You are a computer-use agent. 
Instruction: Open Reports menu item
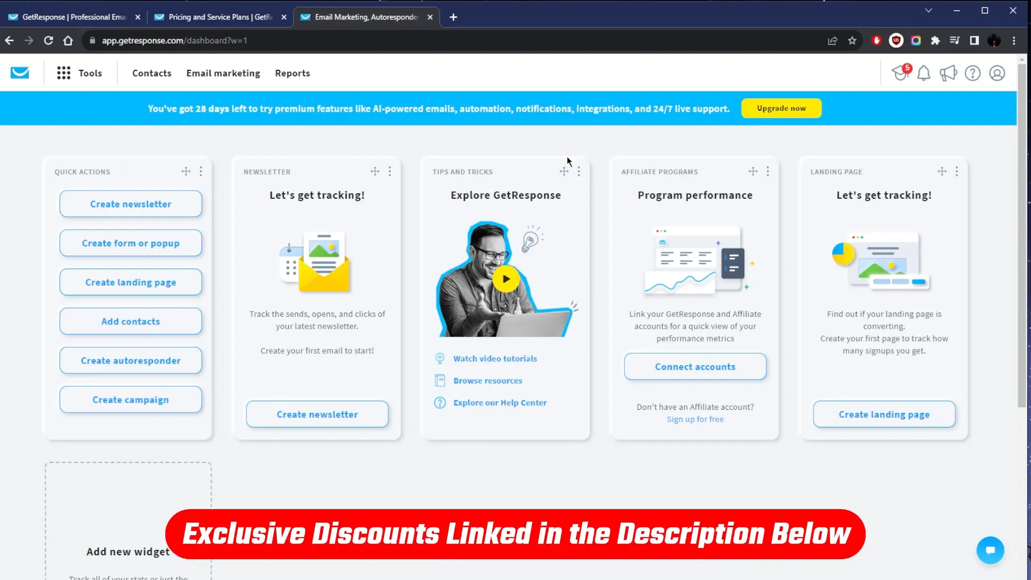pyautogui.click(x=293, y=73)
